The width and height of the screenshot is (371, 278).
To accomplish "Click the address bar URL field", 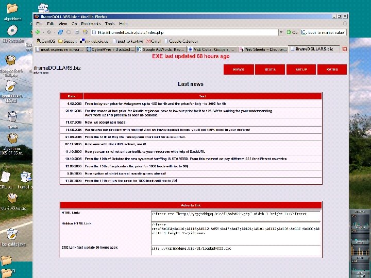I will 184,32.
